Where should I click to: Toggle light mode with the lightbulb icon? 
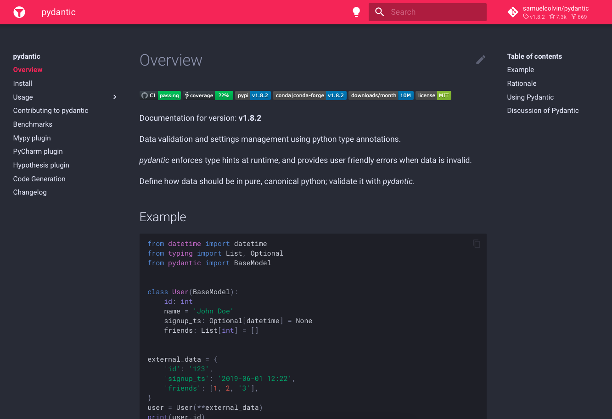356,12
